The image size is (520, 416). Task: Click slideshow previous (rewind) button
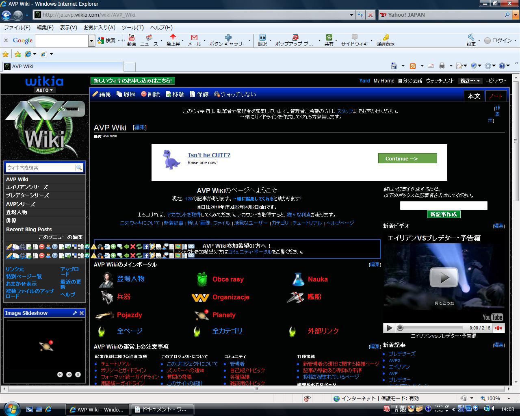pyautogui.click(x=60, y=375)
